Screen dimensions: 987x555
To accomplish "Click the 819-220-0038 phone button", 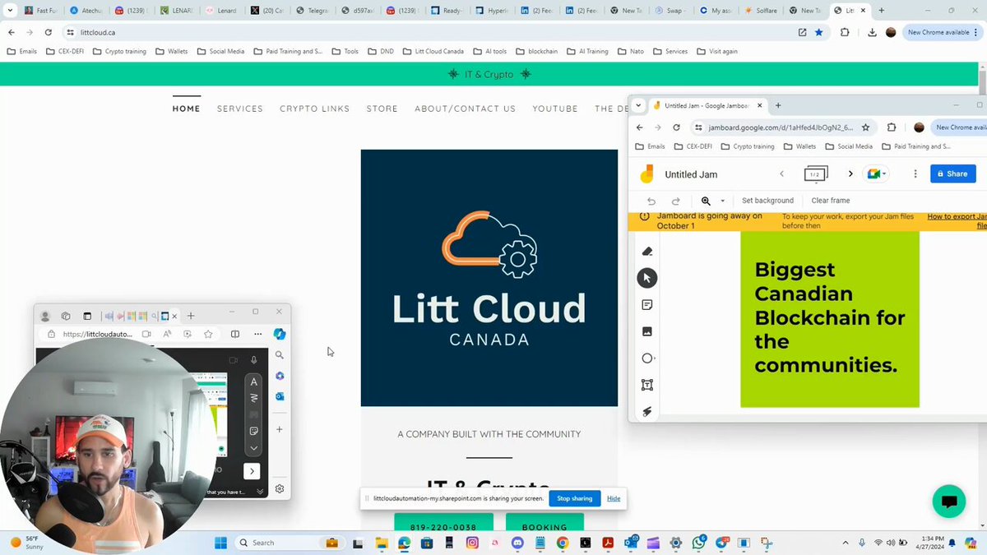I will (x=443, y=523).
